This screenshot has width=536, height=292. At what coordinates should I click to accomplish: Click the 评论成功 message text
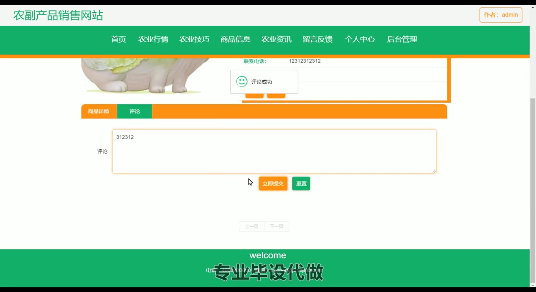(262, 82)
